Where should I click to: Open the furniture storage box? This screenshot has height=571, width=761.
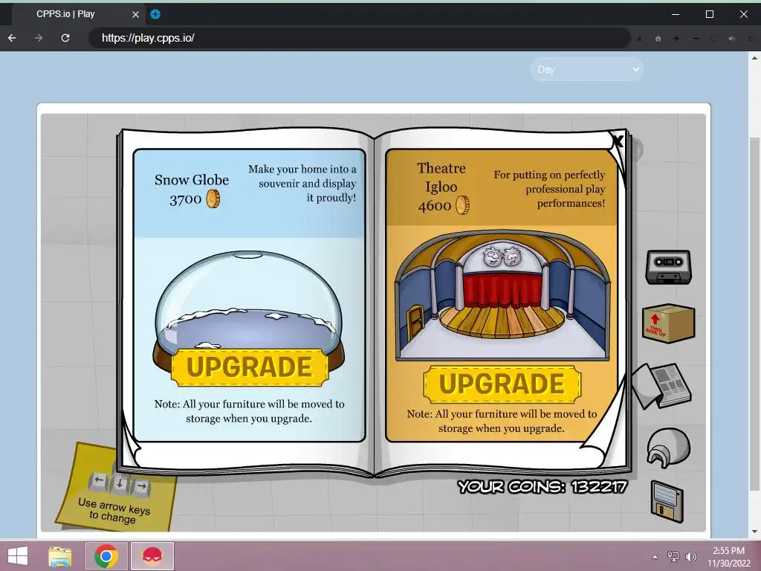pos(668,323)
